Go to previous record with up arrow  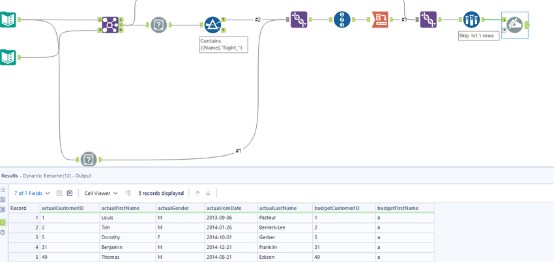198,193
